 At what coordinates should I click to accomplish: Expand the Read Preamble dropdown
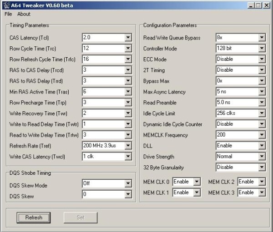262,102
